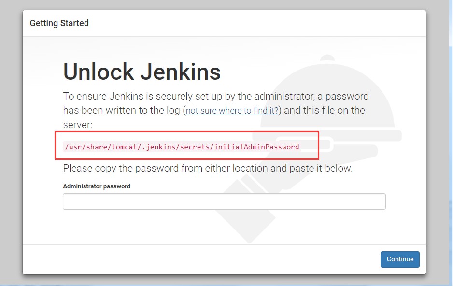
Task: Open the "not sure where to find it?" link
Action: 232,111
